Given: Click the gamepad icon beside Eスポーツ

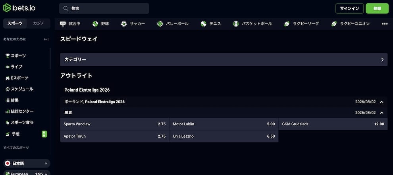Looking at the screenshot, I should 8,78.
